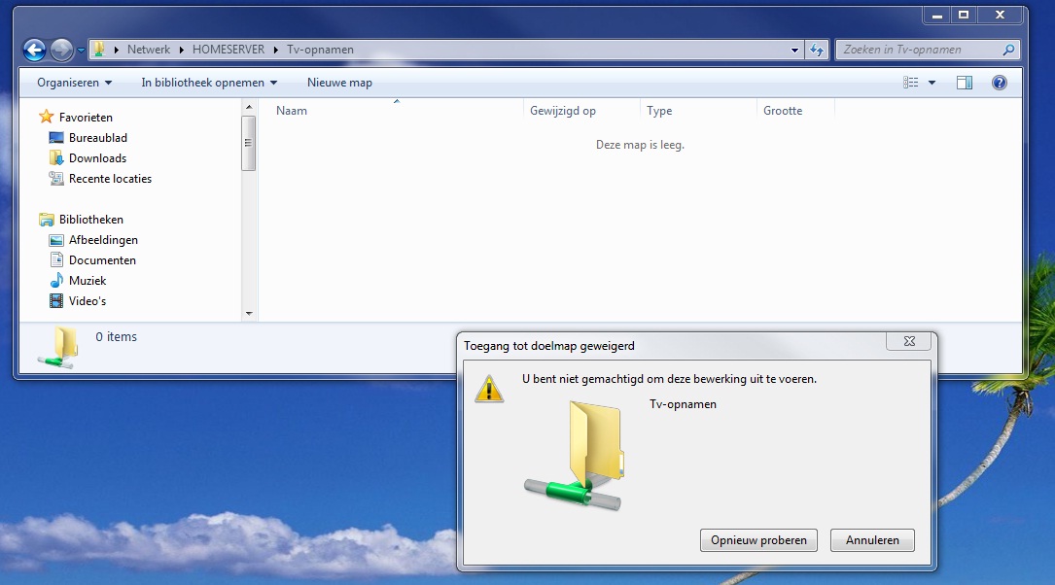Image resolution: width=1055 pixels, height=585 pixels.
Task: Sort by the Naam column header
Action: coord(292,111)
